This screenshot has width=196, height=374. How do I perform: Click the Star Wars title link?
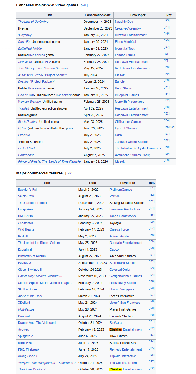coord(25,62)
